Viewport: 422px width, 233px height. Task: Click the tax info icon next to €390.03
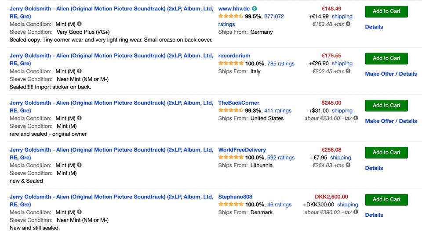[356, 212]
